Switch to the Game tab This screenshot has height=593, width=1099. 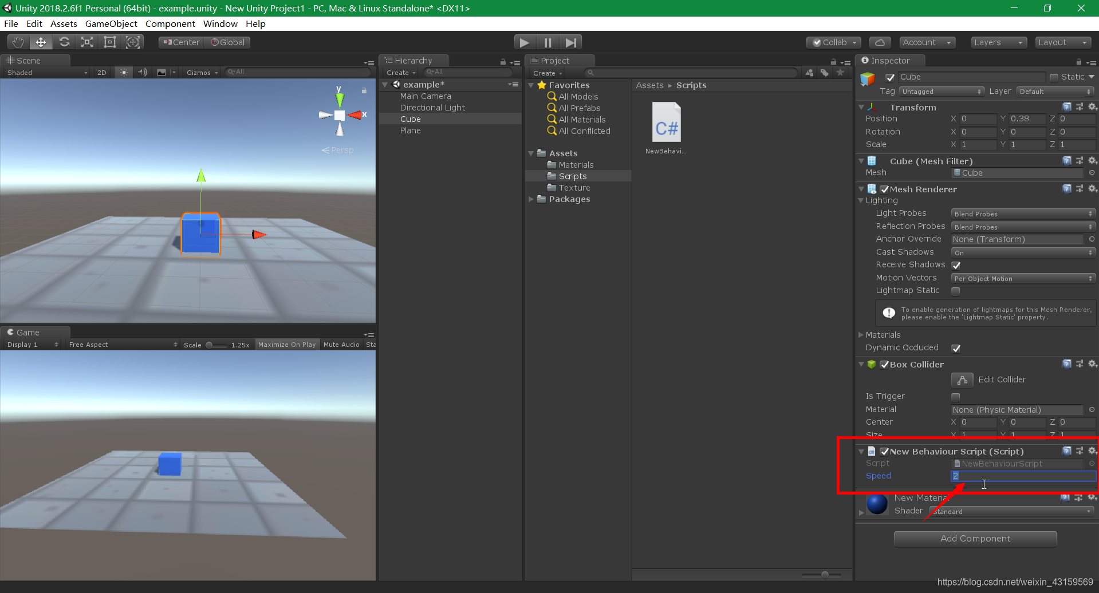[x=27, y=332]
